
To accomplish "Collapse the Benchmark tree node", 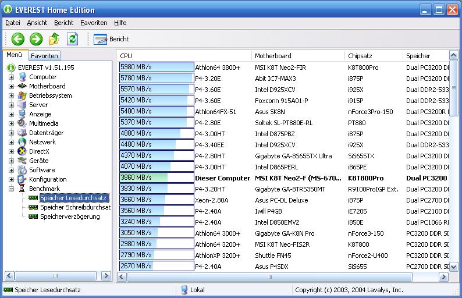I will (x=11, y=189).
